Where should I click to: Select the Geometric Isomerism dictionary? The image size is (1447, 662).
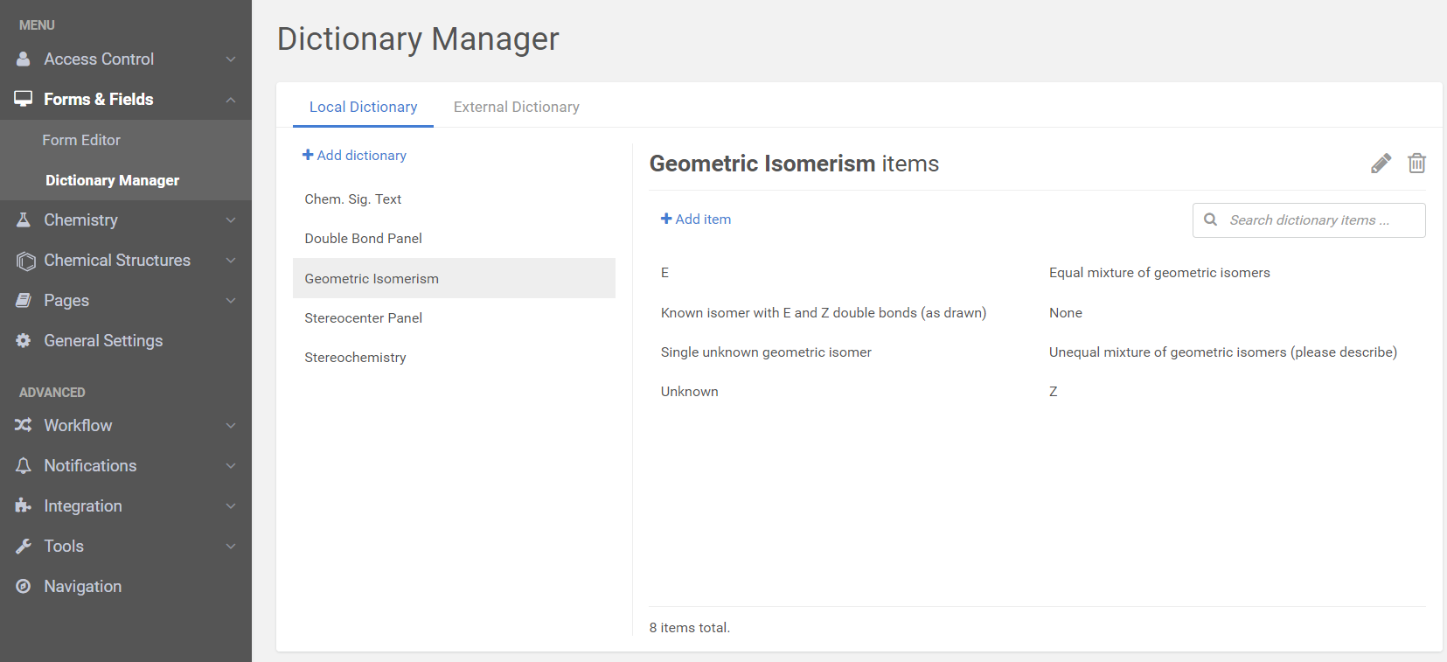click(x=454, y=278)
